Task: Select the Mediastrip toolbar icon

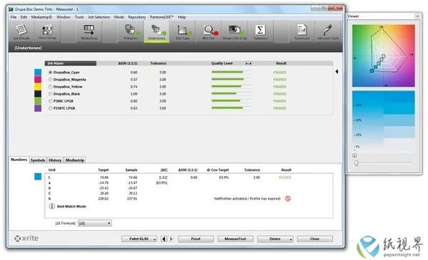Action: tap(89, 32)
